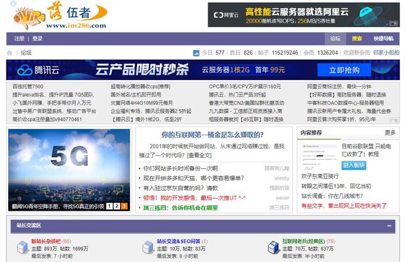Open 香港大带宽CN2 ad link
The width and height of the screenshot is (406, 262).
tap(247, 103)
